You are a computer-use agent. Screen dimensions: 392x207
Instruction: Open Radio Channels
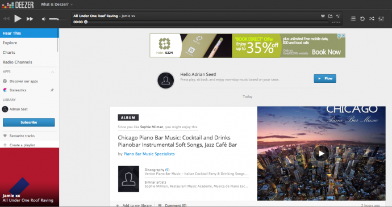point(17,62)
